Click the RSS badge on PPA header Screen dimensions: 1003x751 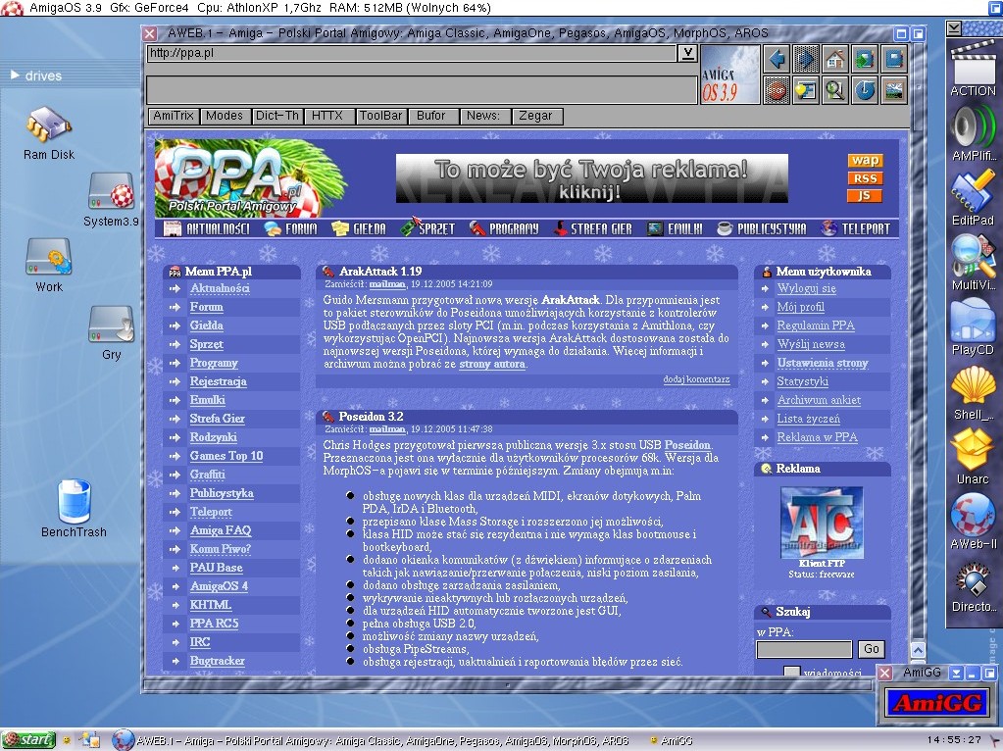pyautogui.click(x=865, y=178)
